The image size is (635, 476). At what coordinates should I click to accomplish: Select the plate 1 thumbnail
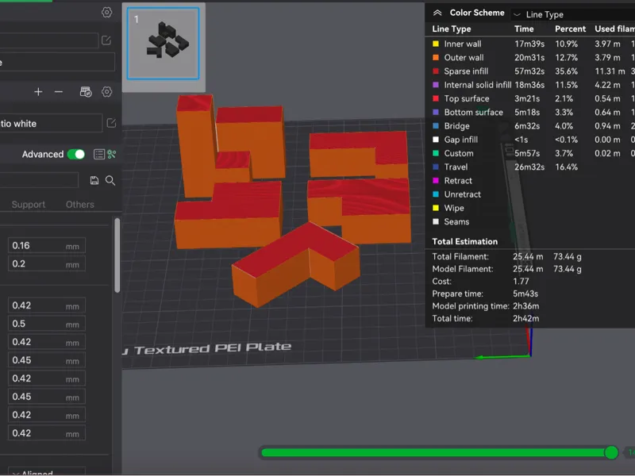(x=164, y=44)
